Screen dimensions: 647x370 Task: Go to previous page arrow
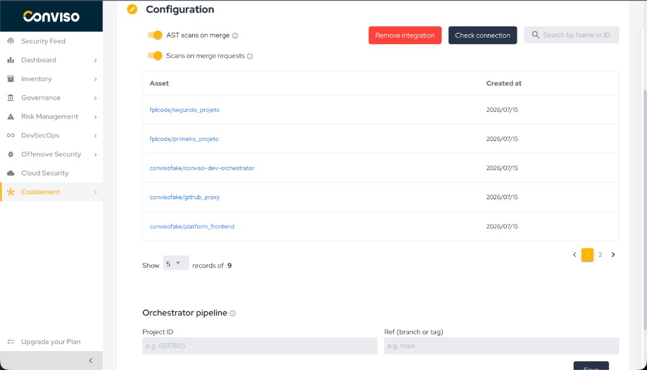click(x=574, y=255)
